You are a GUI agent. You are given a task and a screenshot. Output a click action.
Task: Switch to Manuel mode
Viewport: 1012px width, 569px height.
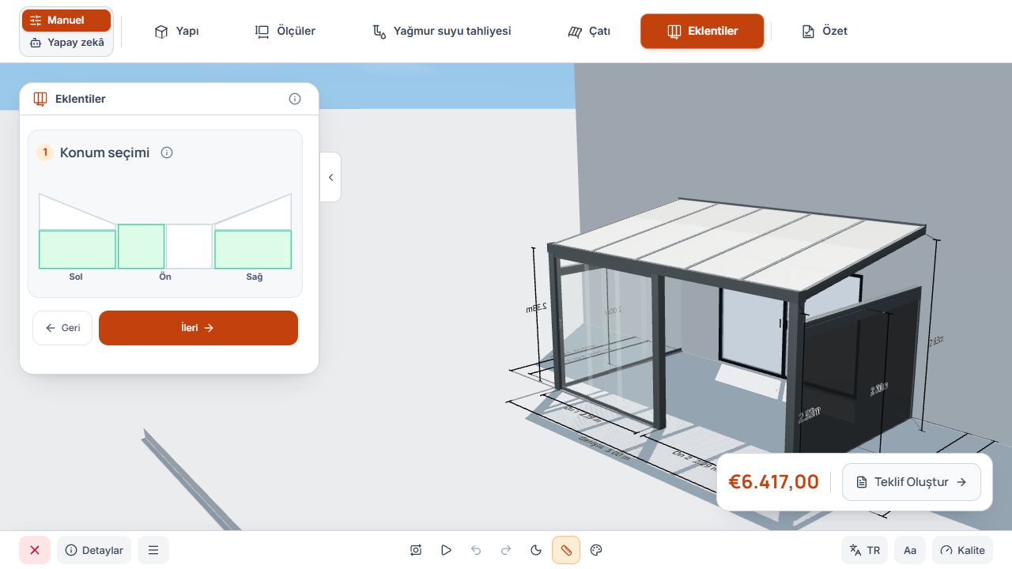coord(66,21)
